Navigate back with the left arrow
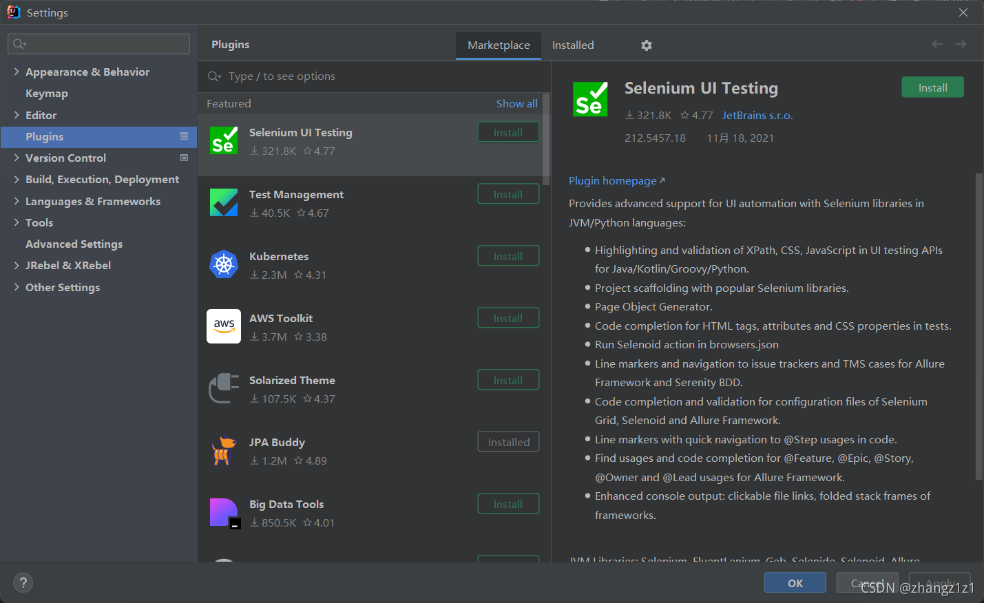The width and height of the screenshot is (984, 603). 937,44
